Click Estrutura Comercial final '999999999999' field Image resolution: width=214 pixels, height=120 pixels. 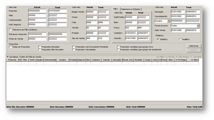pos(58,34)
